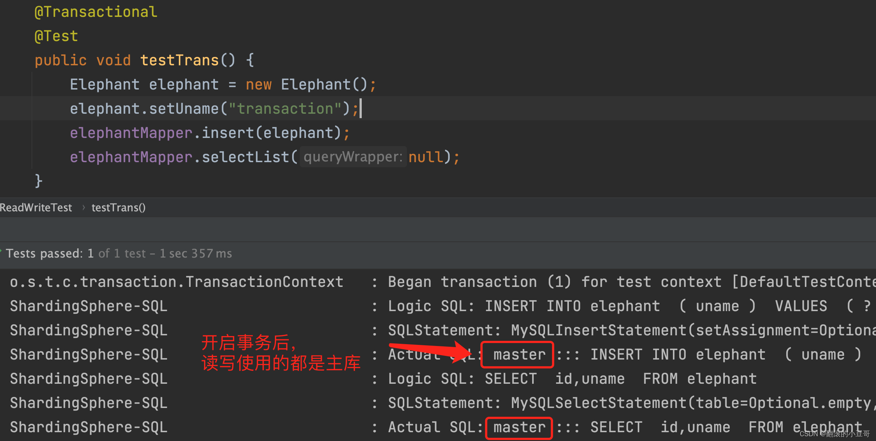Click the TransactionContext log line
Screen dimensions: 876x441
click(x=443, y=282)
